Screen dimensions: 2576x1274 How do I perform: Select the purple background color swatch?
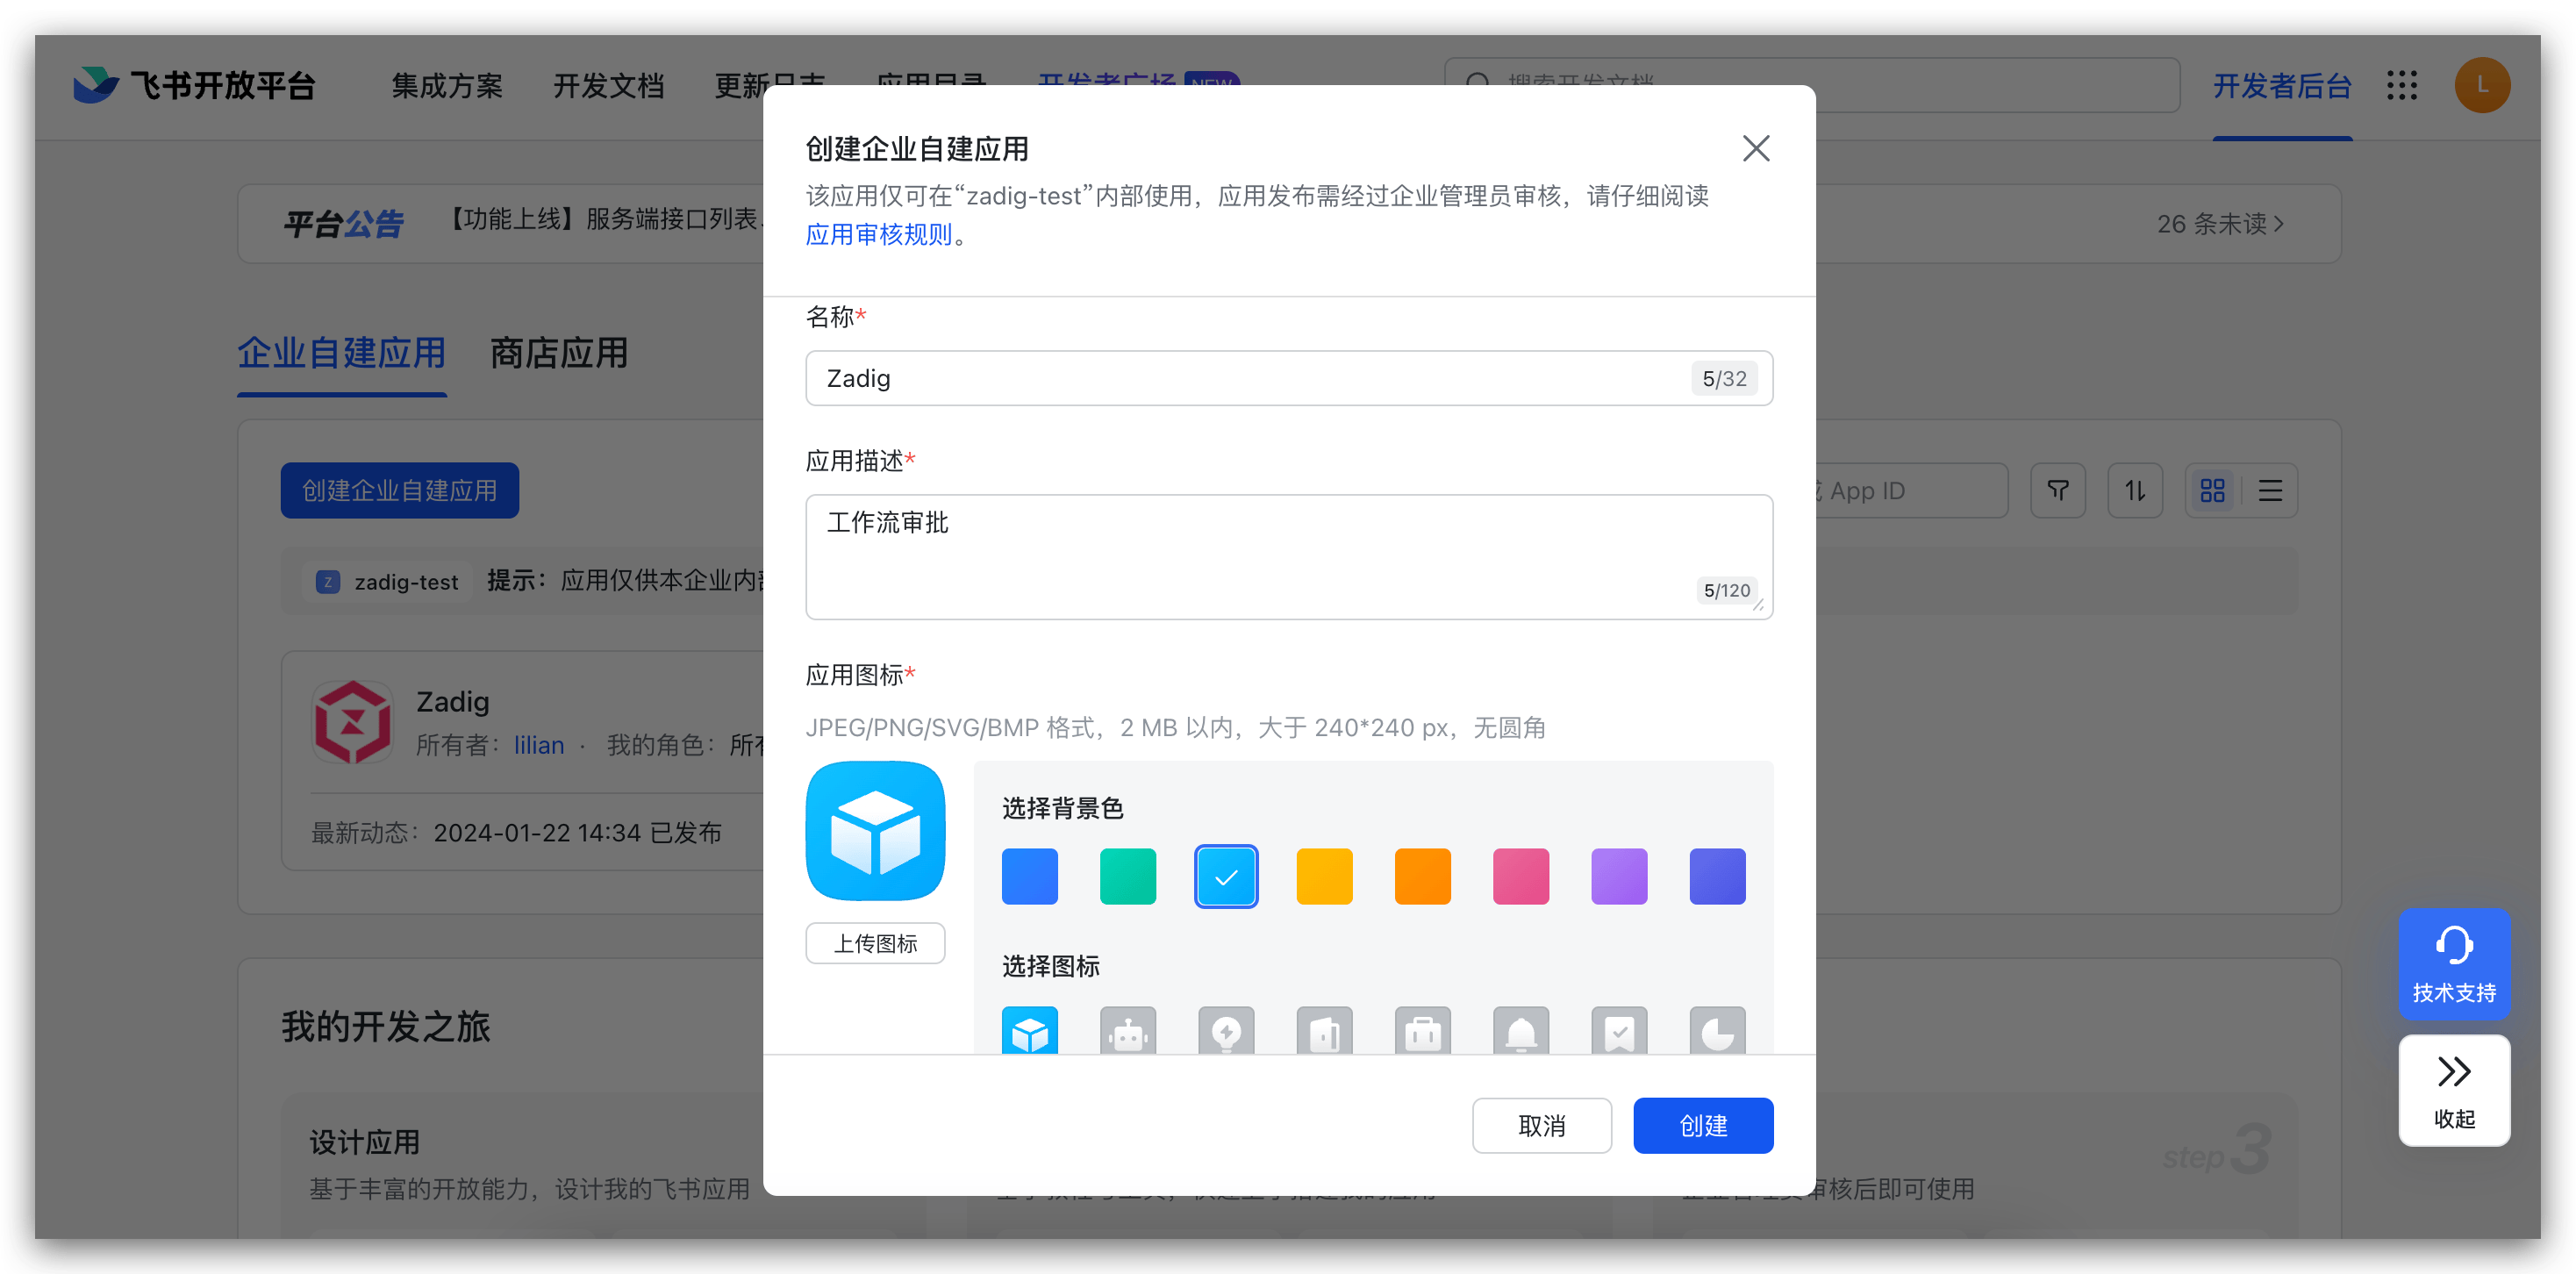tap(1619, 876)
